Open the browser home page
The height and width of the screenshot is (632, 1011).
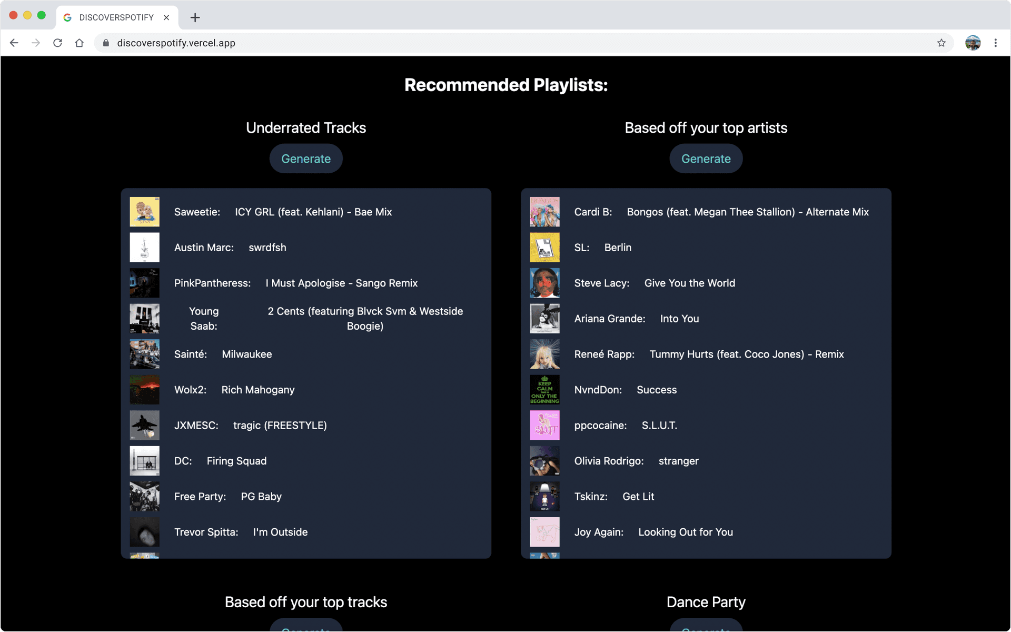[x=79, y=43]
